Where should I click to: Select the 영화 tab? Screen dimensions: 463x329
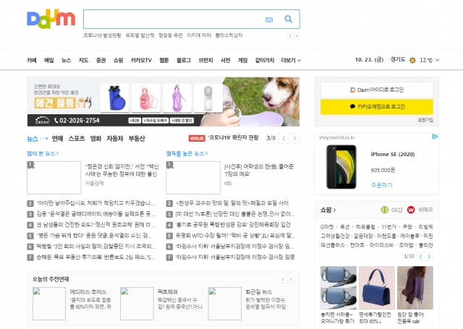tap(95, 138)
